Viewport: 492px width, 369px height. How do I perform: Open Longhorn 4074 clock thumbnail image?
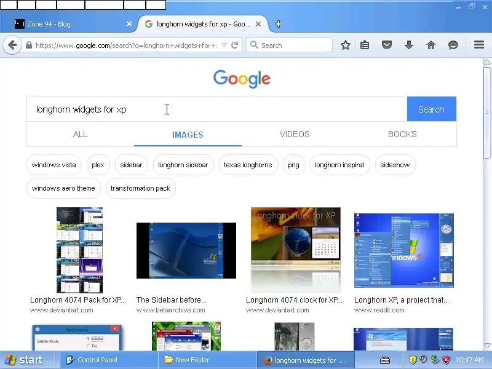(x=296, y=250)
